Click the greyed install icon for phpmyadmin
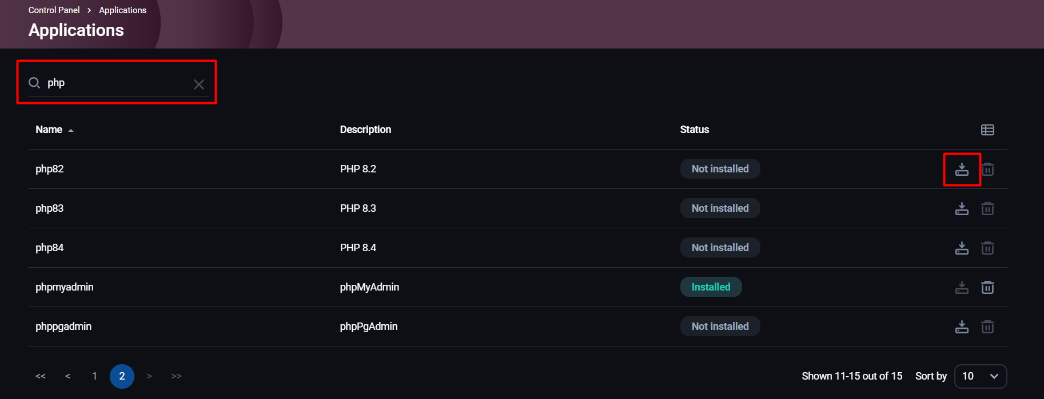Viewport: 1044px width, 399px height. (x=962, y=287)
